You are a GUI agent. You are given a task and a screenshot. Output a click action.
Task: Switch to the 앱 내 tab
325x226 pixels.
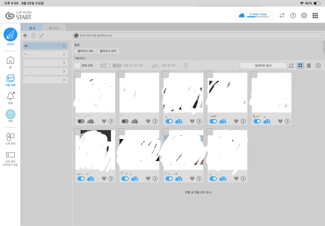[x=32, y=27]
